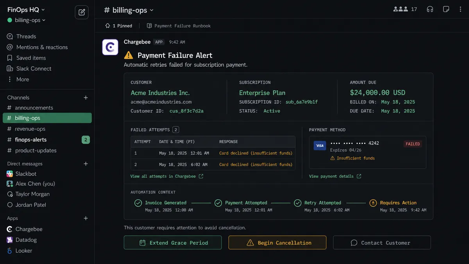The image size is (469, 264).
Task: Click the FAILED badge on payment method
Action: tap(412, 144)
